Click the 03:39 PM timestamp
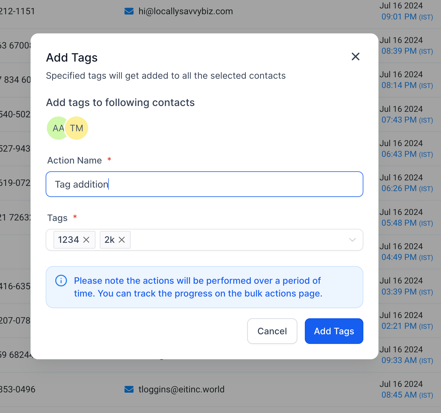Viewport: 441px width, 413px height. click(399, 292)
